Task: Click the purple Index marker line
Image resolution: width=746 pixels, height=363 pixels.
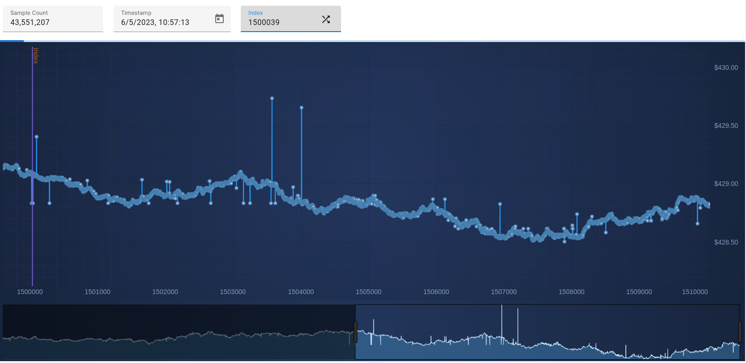Action: (32, 236)
